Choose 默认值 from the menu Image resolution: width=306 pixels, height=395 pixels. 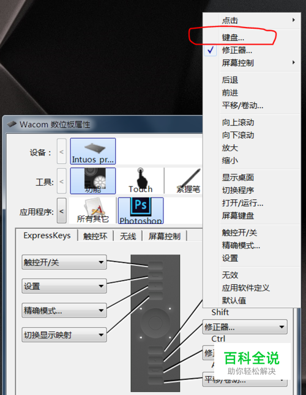pyautogui.click(x=252, y=300)
